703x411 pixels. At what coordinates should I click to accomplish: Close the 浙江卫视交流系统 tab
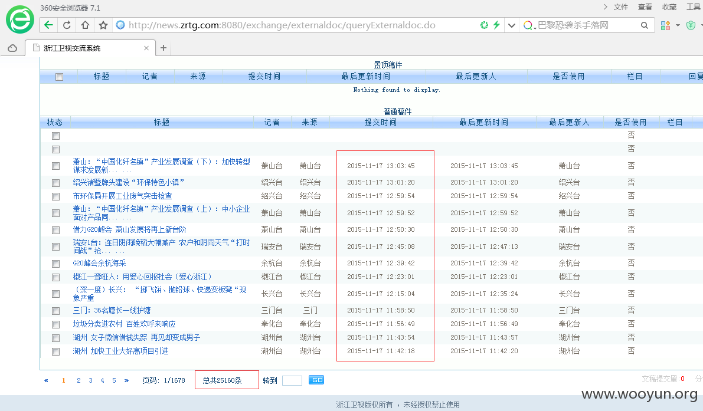click(146, 48)
